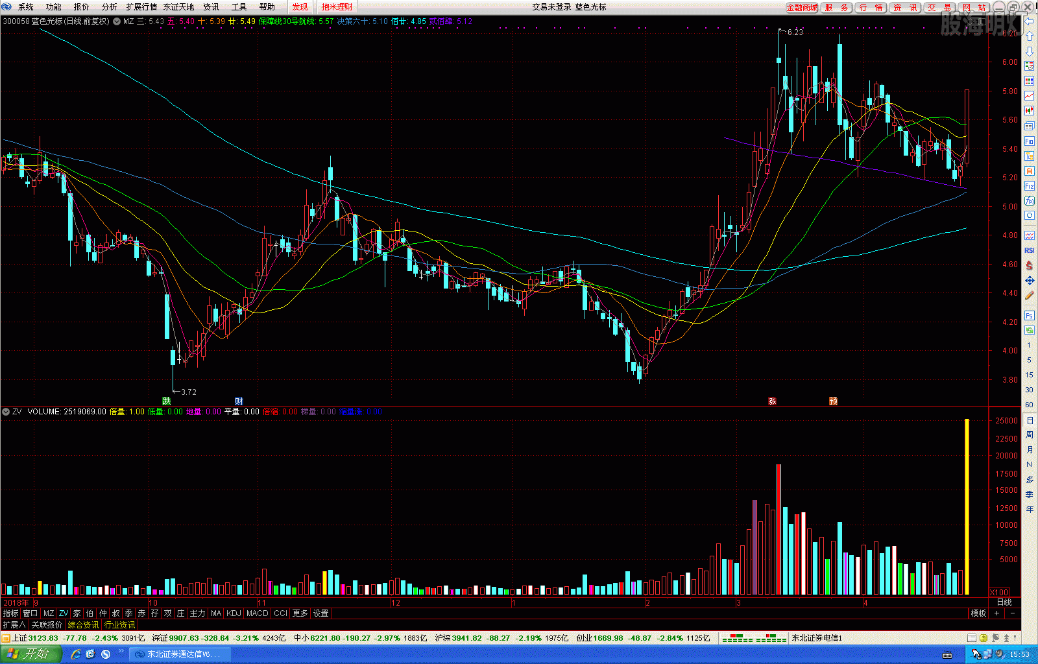Select the 60-minute period in sidebar
Viewport: 1038px width, 664px height.
tap(1030, 405)
